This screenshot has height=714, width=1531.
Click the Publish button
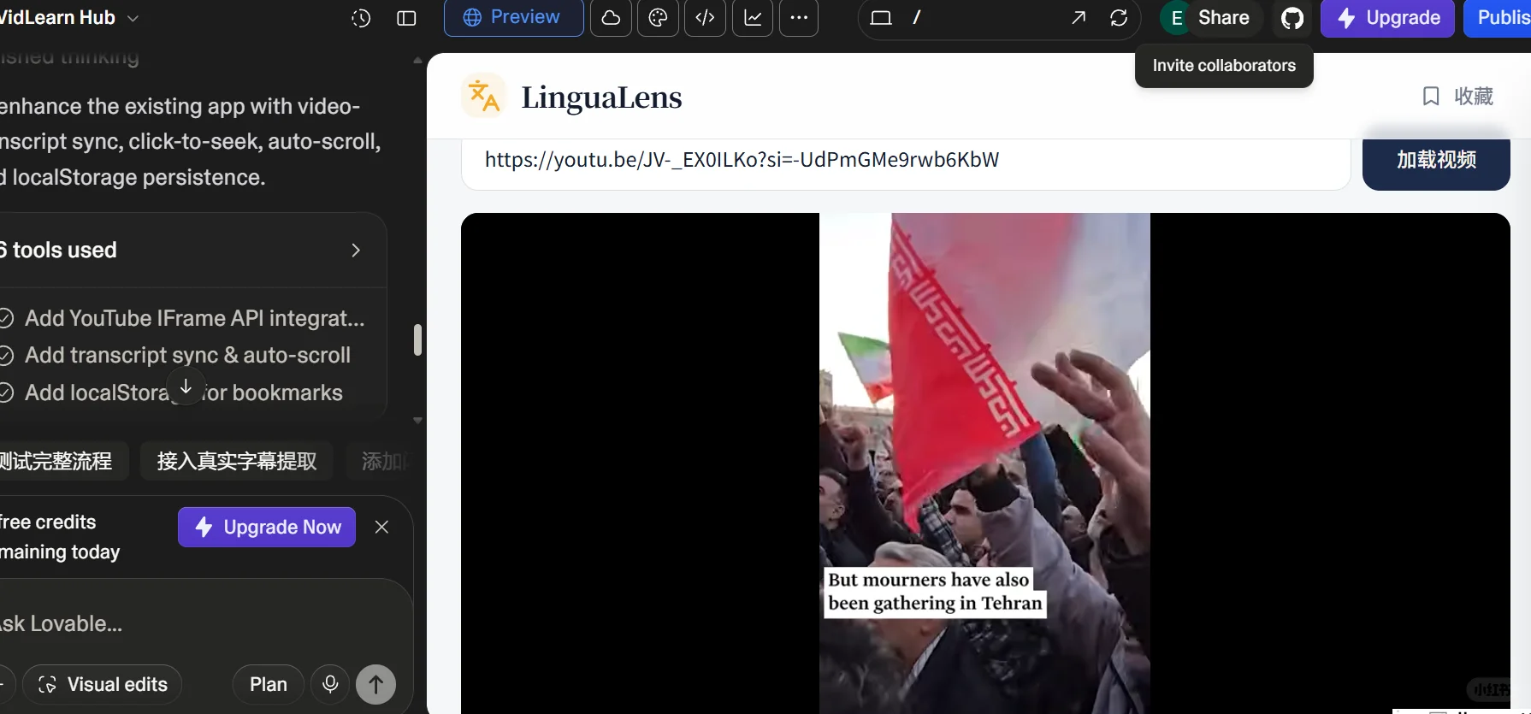[1498, 18]
